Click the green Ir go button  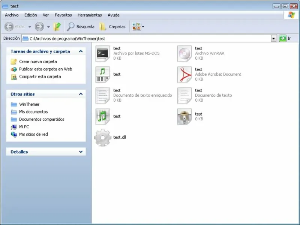click(282, 39)
